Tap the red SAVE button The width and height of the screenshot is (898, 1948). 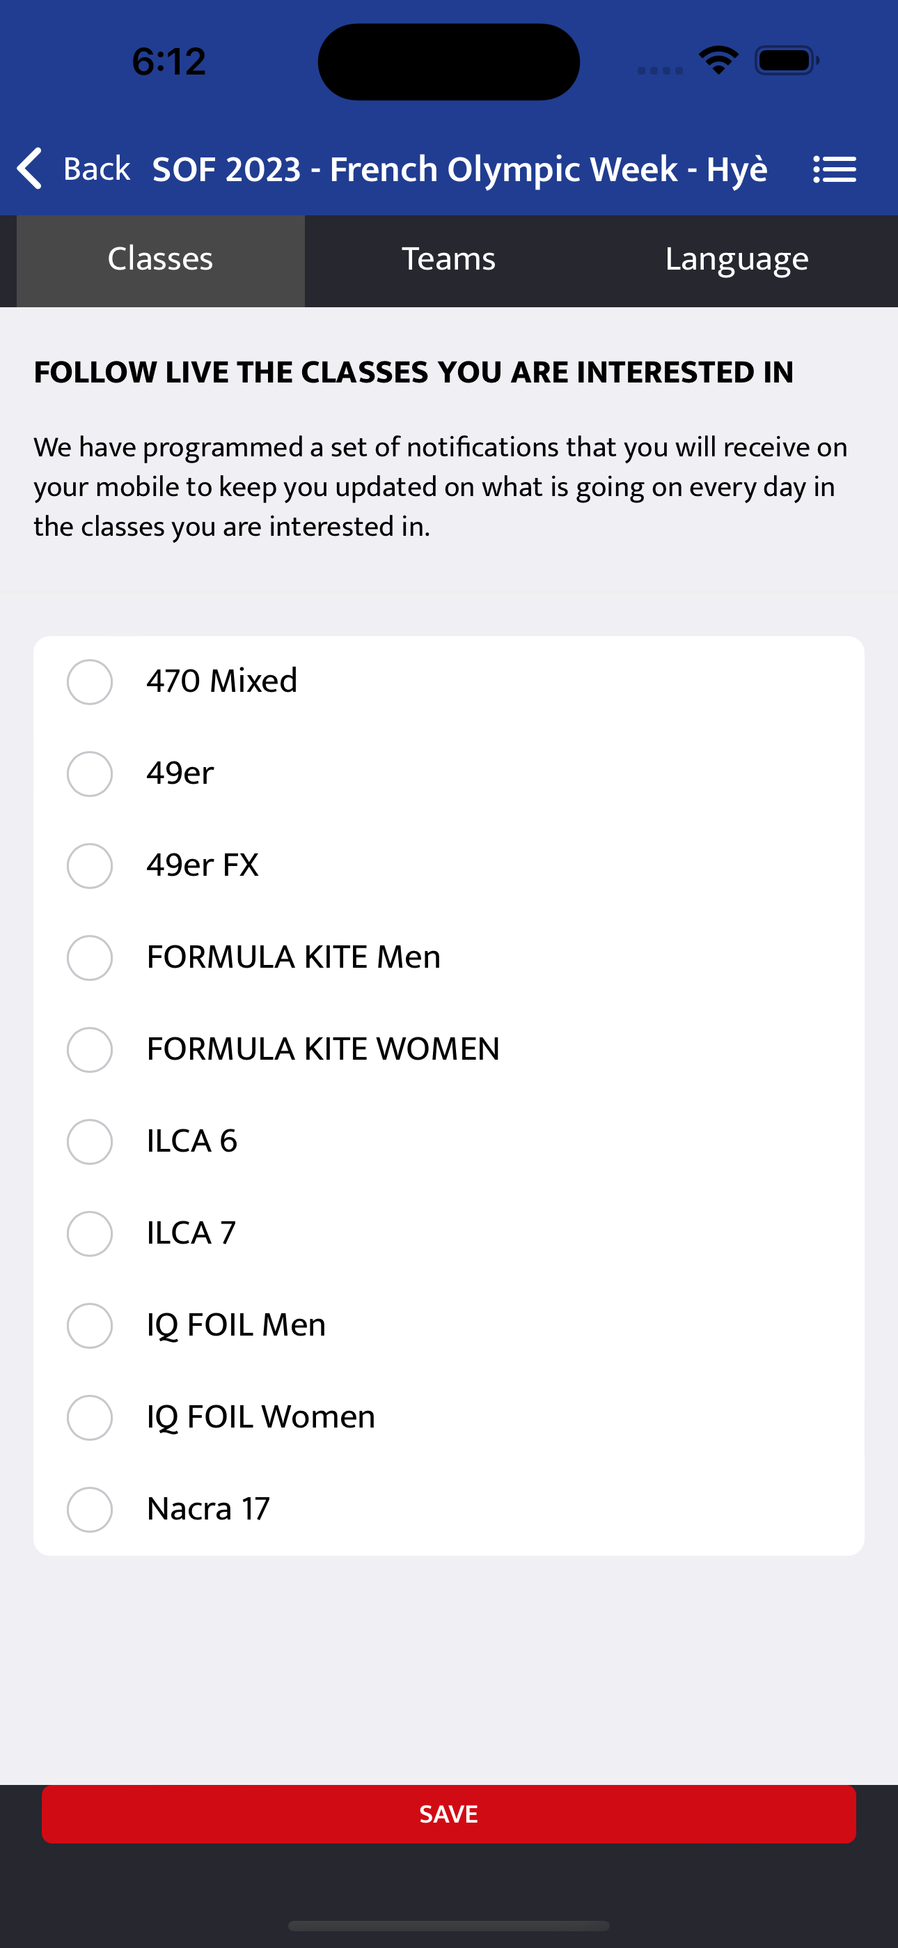449,1814
